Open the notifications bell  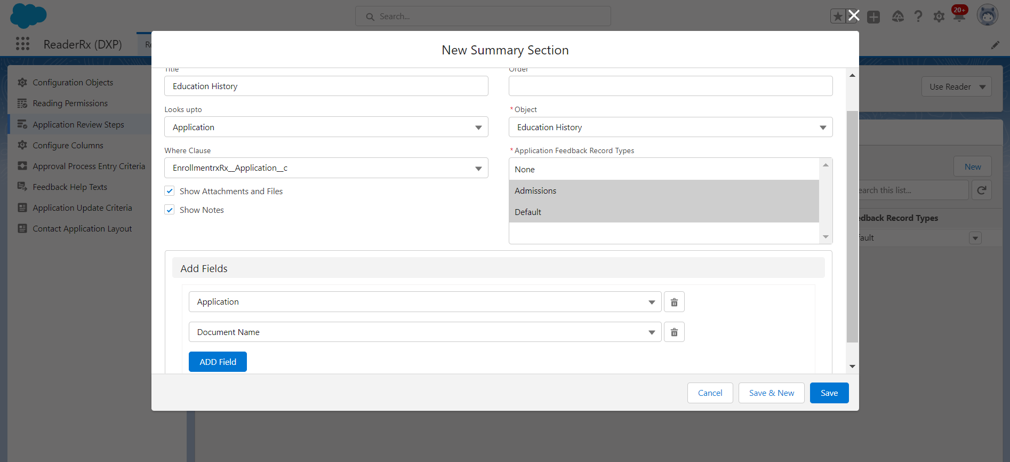(x=959, y=17)
